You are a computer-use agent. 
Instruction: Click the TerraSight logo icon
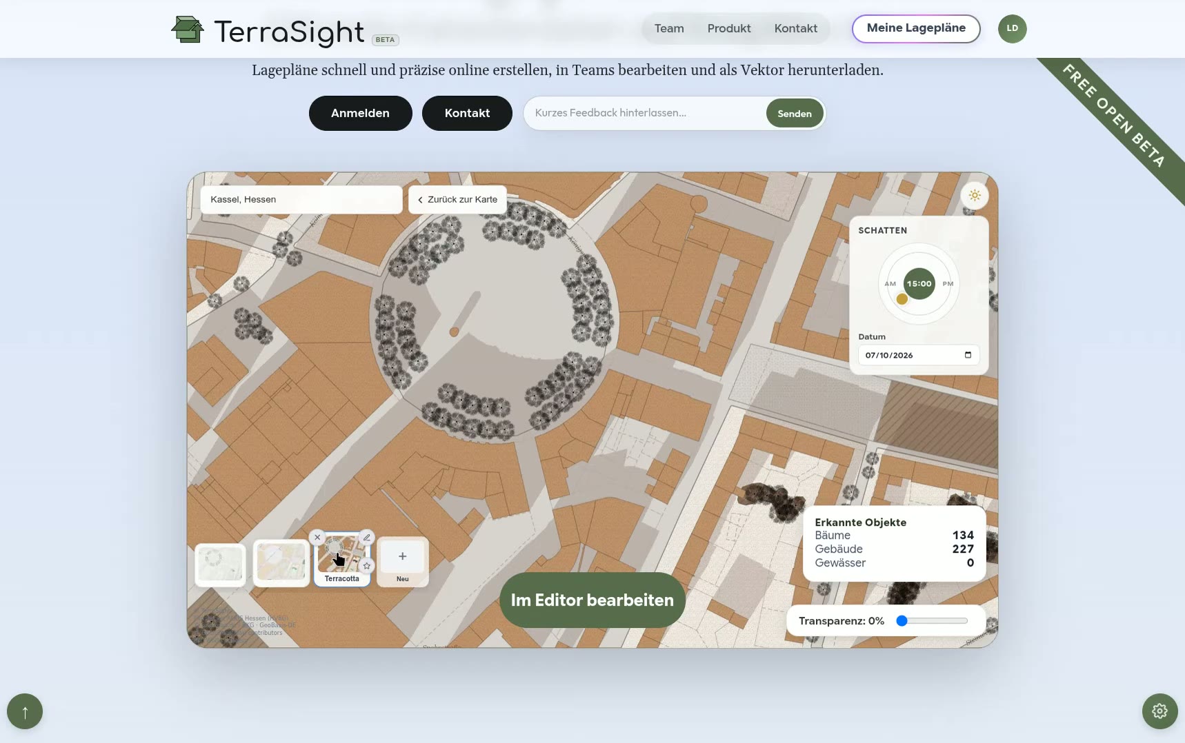click(188, 30)
